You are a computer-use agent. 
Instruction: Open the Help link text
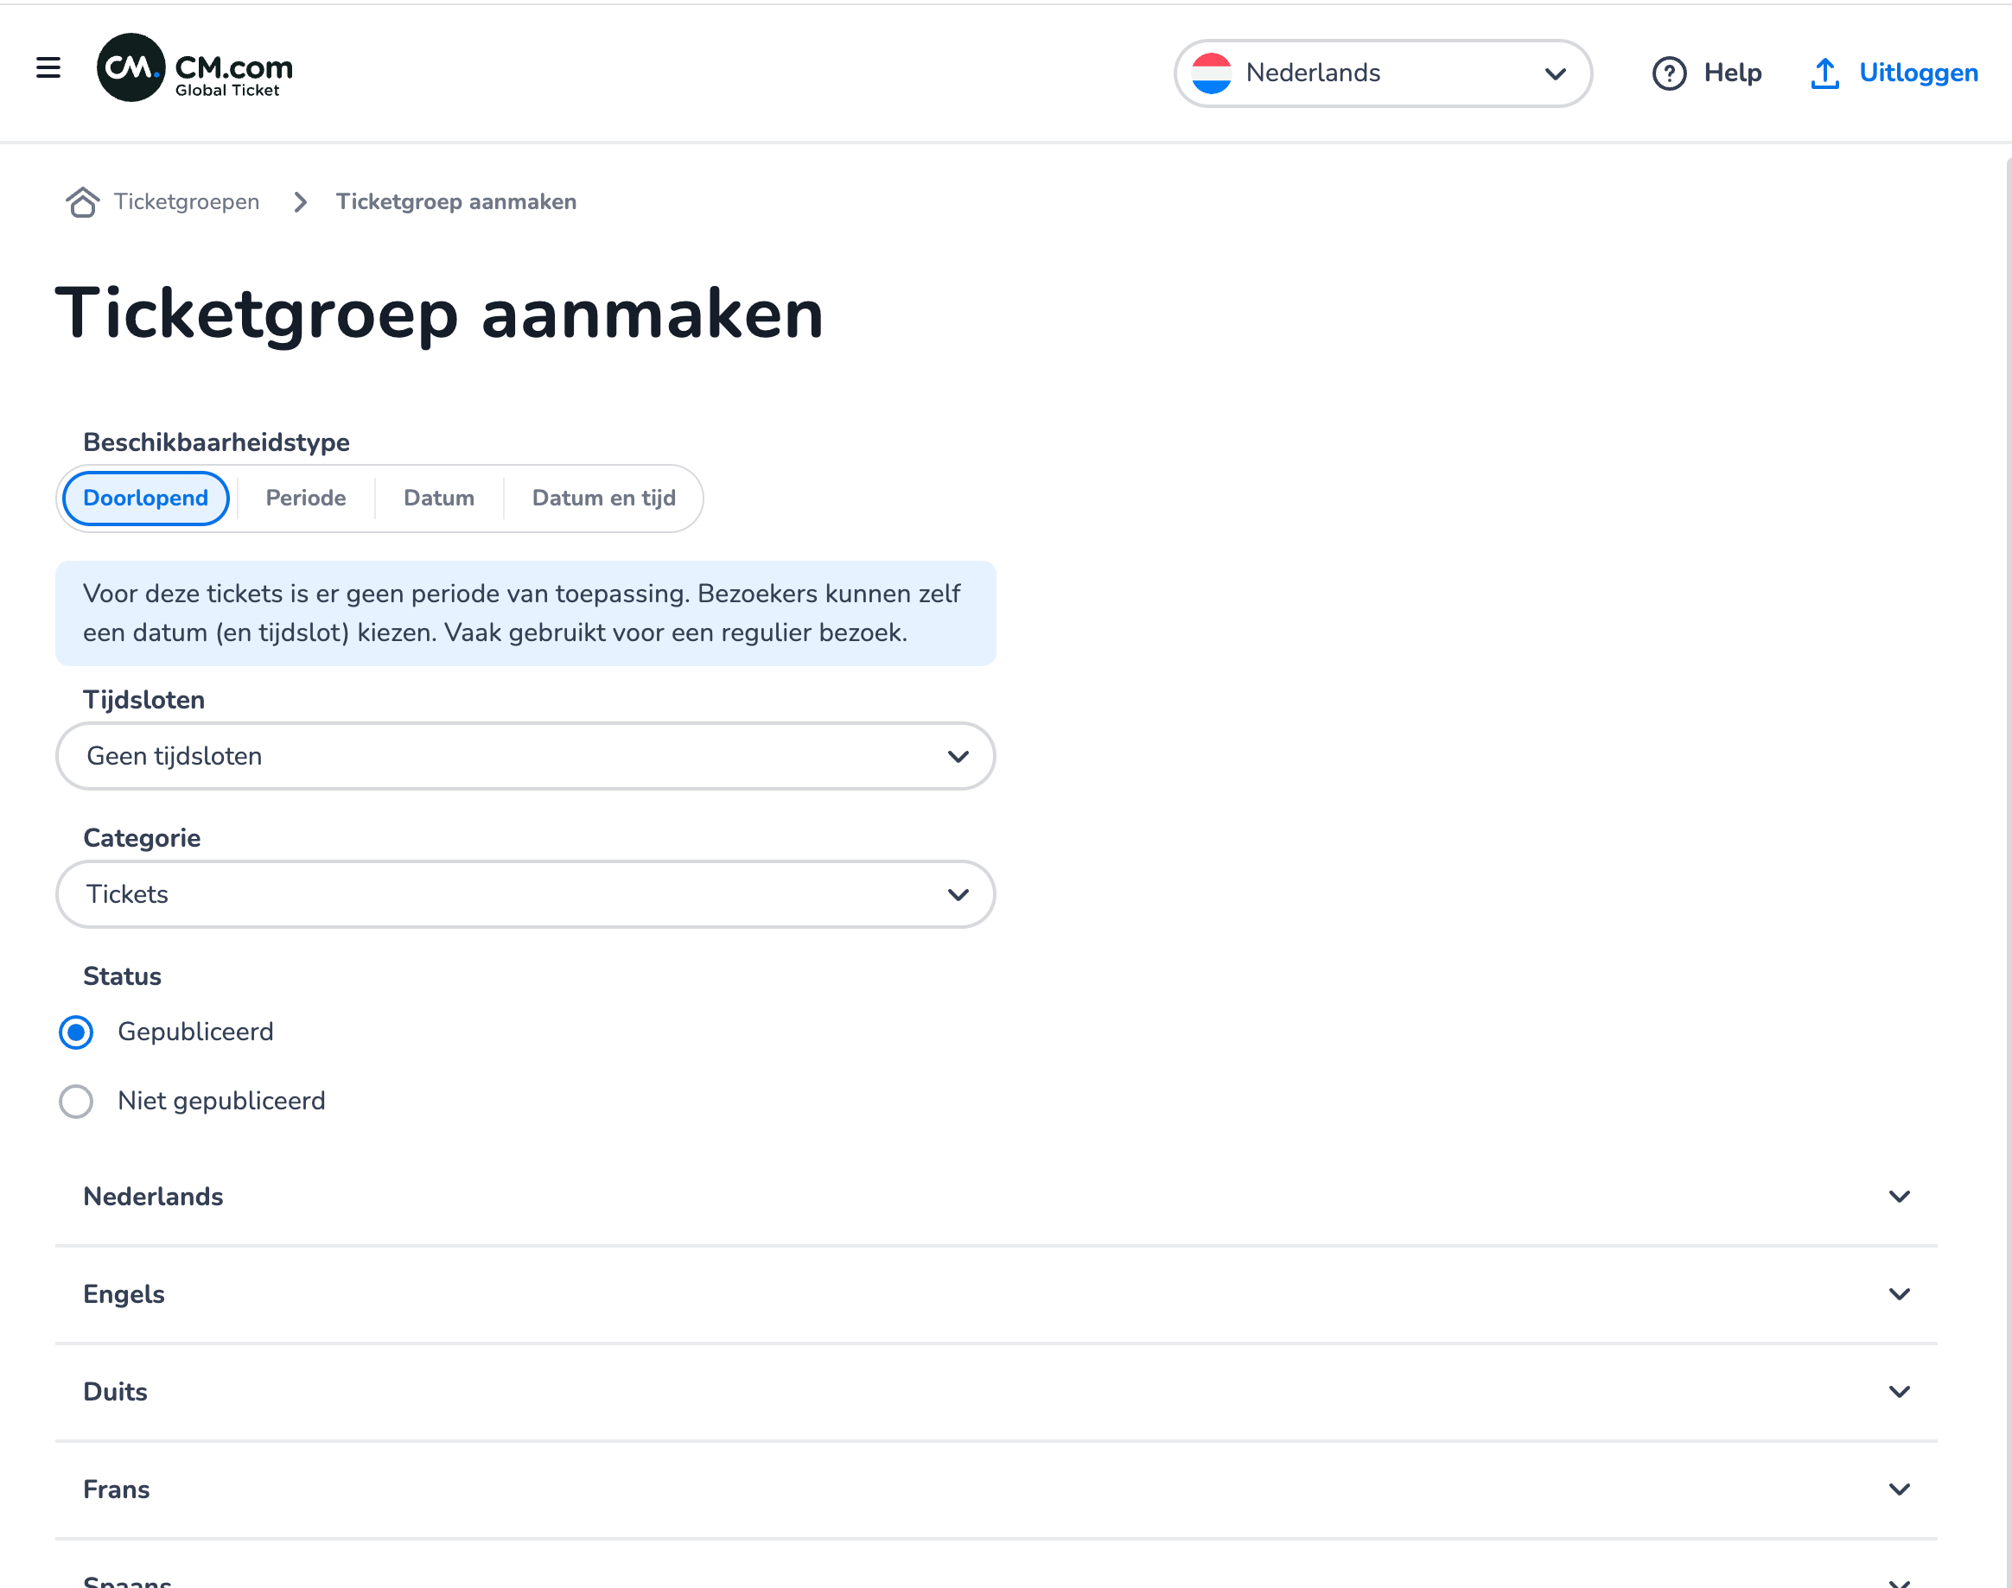(1732, 73)
